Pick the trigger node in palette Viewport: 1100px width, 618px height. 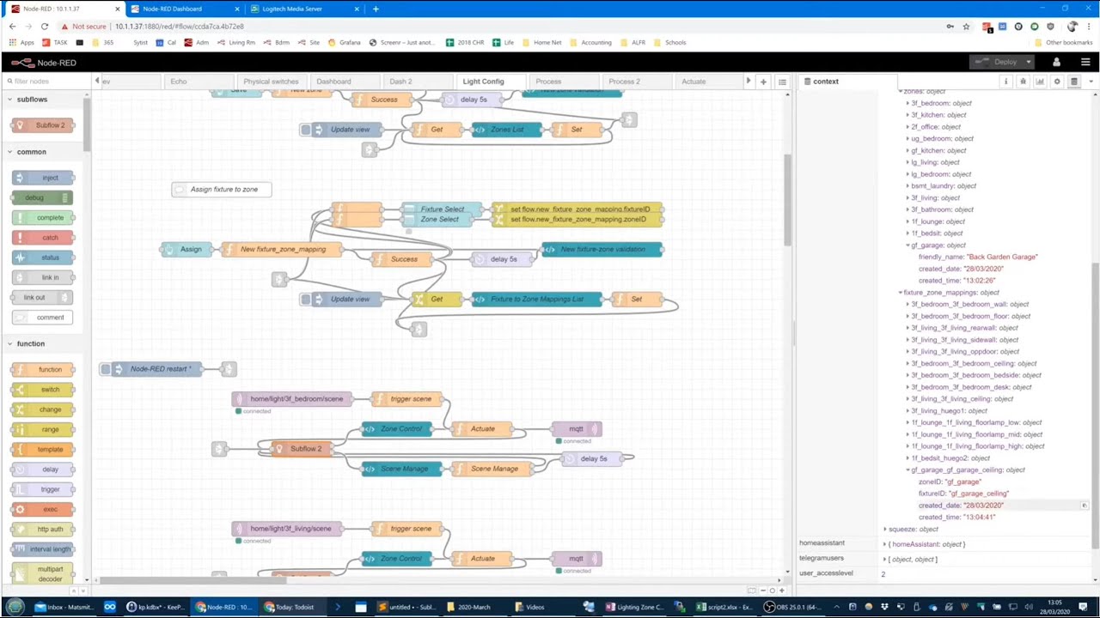coord(44,489)
